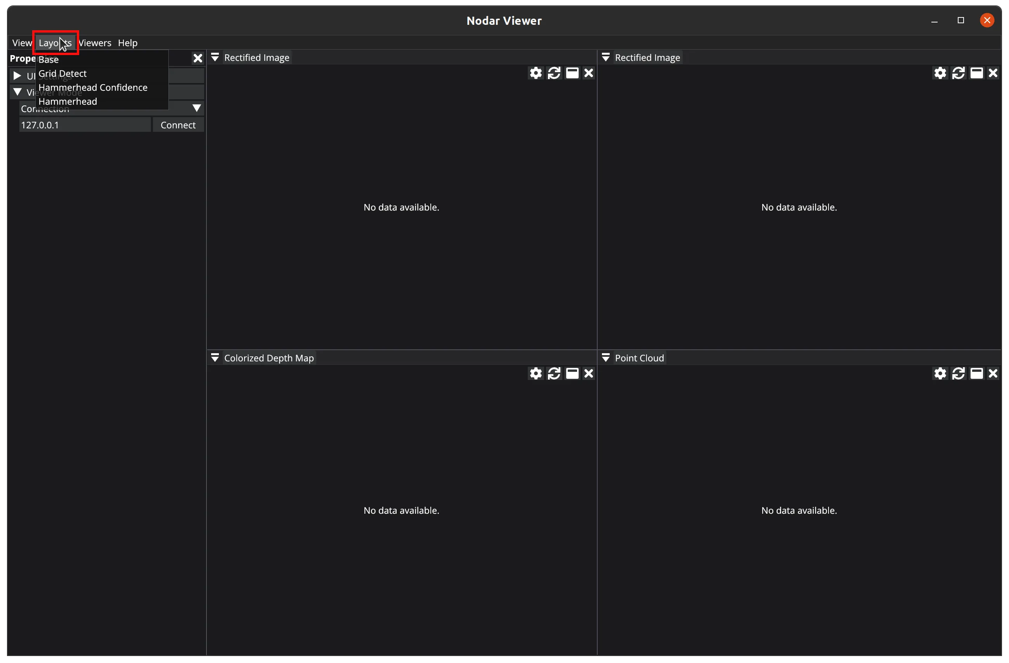Close the Colorized Depth Map viewer
The height and width of the screenshot is (663, 1009).
(588, 374)
